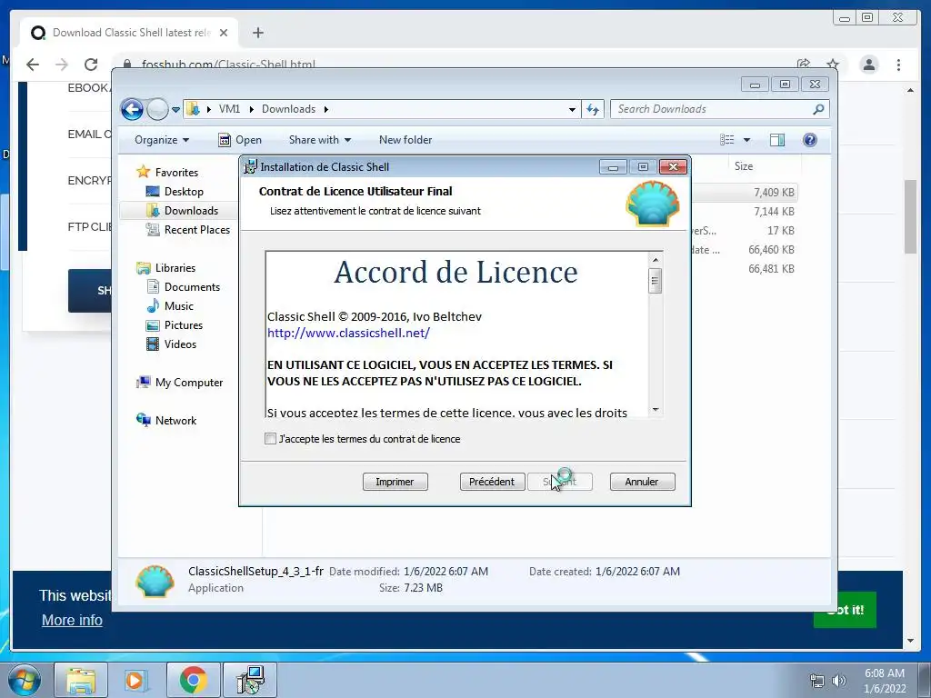This screenshot has height=698, width=931.
Task: Open the Chrome three-dot menu
Action: (x=898, y=65)
